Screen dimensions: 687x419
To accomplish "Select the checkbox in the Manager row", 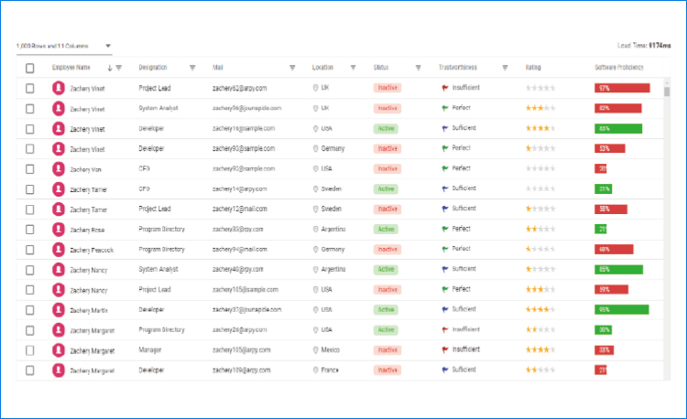I will pos(30,350).
